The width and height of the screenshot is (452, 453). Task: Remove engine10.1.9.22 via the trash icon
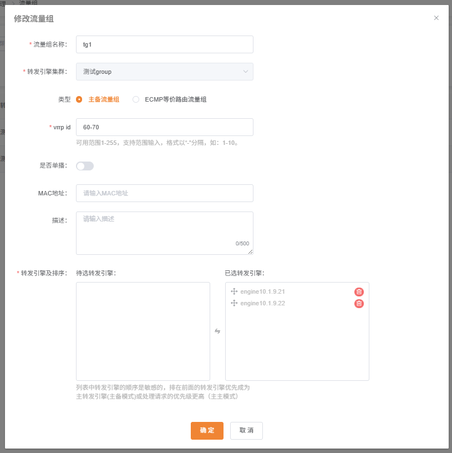pyautogui.click(x=359, y=303)
